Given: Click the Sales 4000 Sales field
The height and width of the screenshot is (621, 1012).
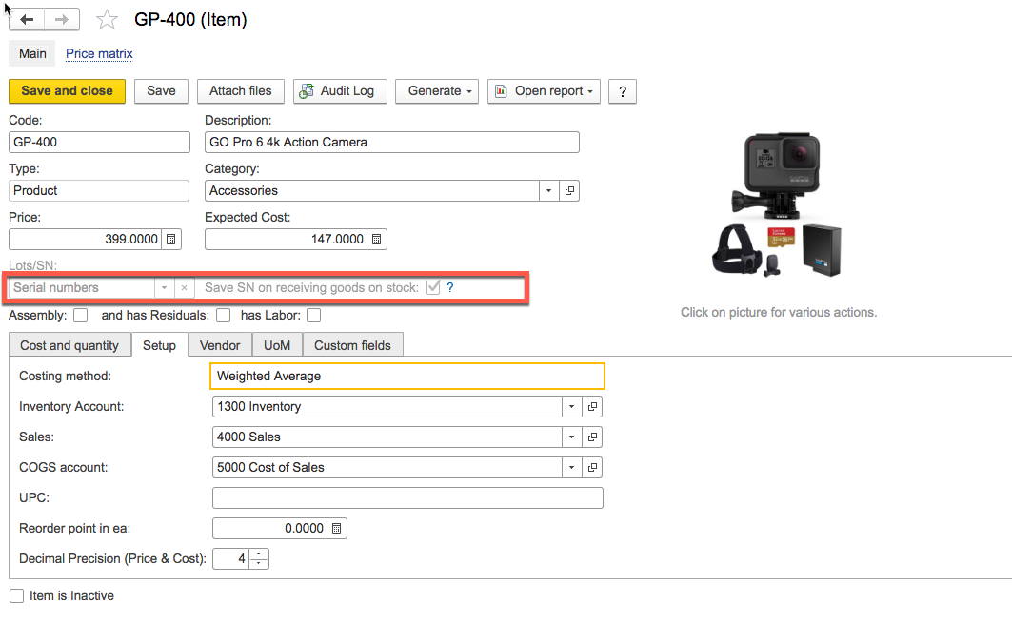Looking at the screenshot, I should [x=387, y=437].
